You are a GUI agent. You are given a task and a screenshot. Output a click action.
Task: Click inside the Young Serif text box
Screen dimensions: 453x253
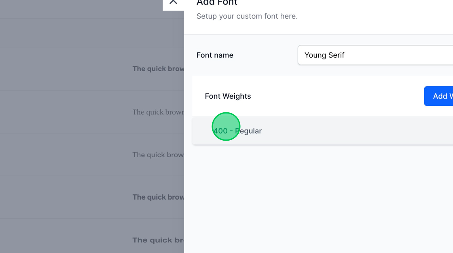[x=364, y=55]
